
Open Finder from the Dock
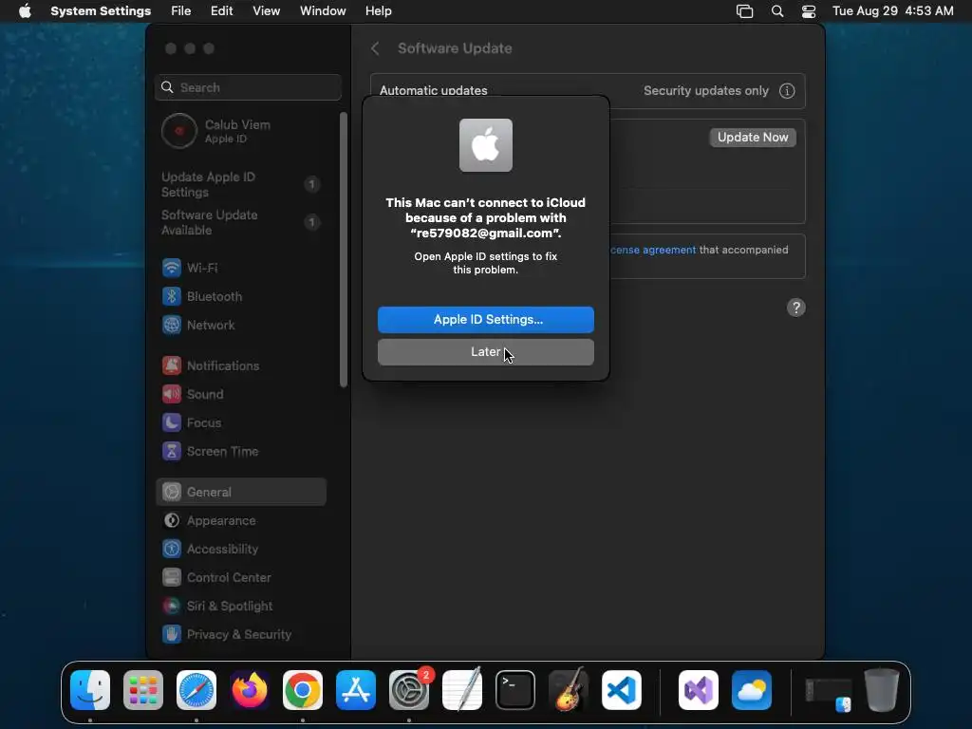(x=90, y=690)
